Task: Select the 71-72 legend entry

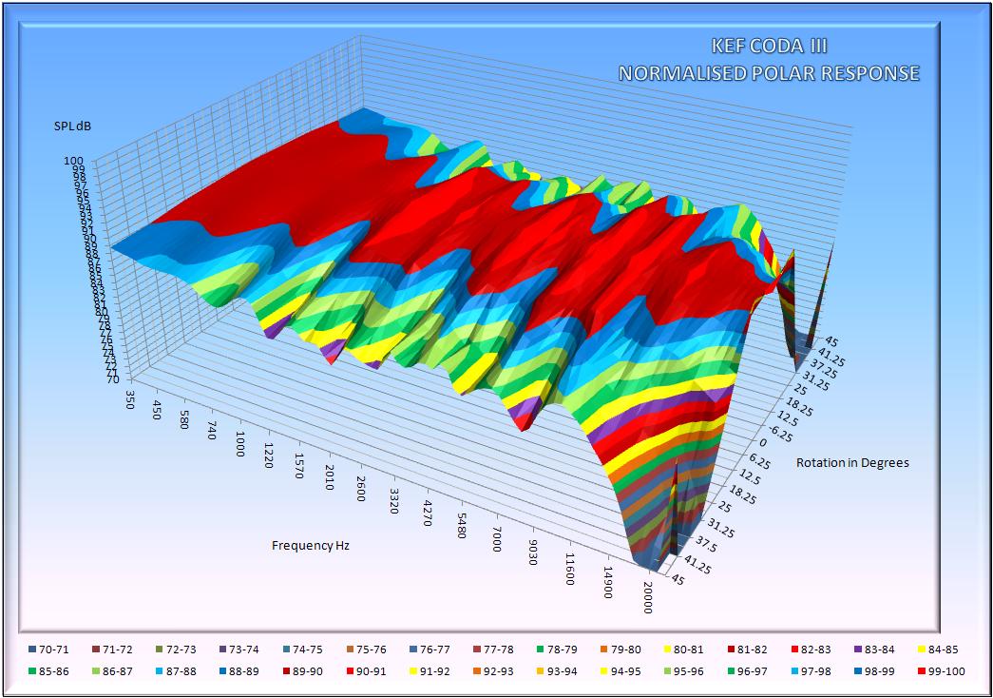Action: coord(111,650)
